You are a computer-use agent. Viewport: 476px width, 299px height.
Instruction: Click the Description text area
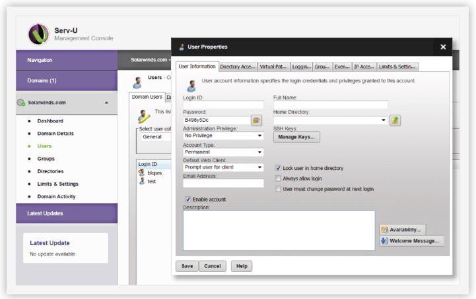[x=279, y=231]
